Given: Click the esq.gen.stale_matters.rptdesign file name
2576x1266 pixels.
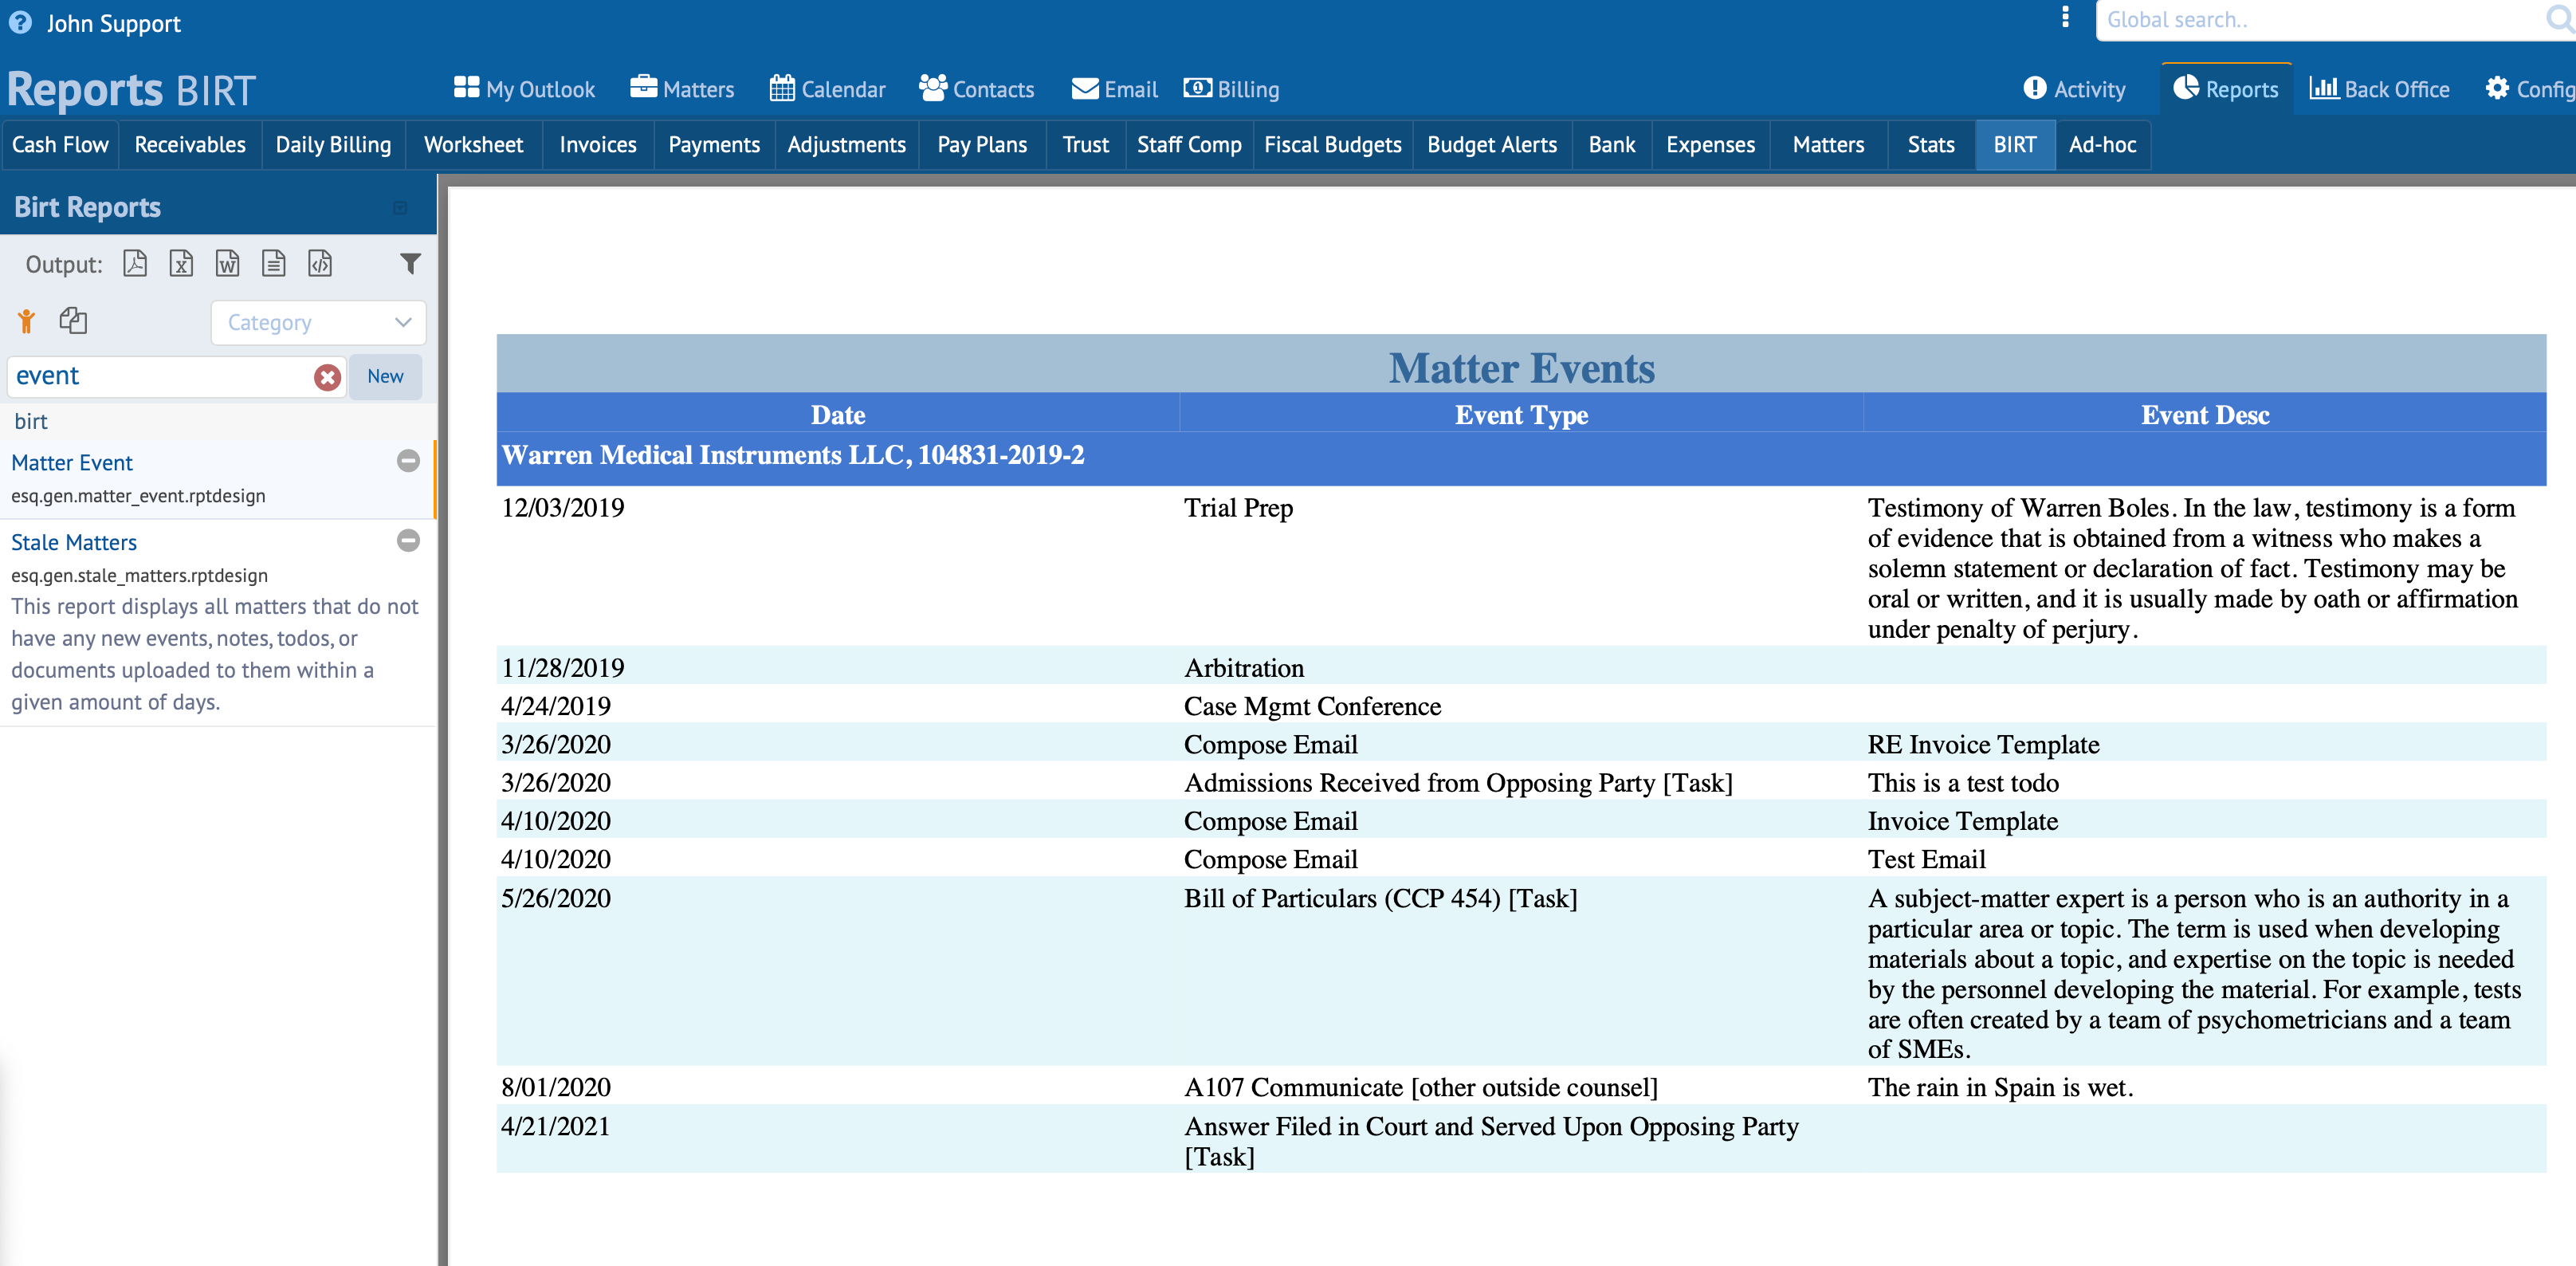Looking at the screenshot, I should click(x=139, y=575).
